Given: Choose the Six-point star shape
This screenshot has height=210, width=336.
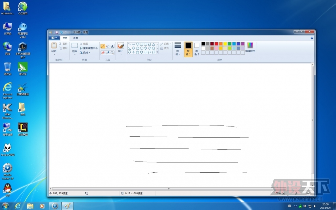Looking at the screenshot, I should pyautogui.click(x=141, y=52).
